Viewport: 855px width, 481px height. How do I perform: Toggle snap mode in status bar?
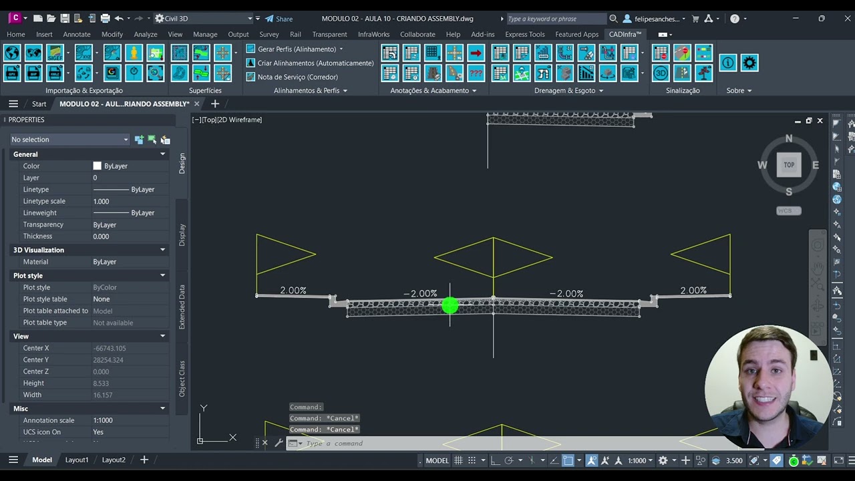[472, 460]
